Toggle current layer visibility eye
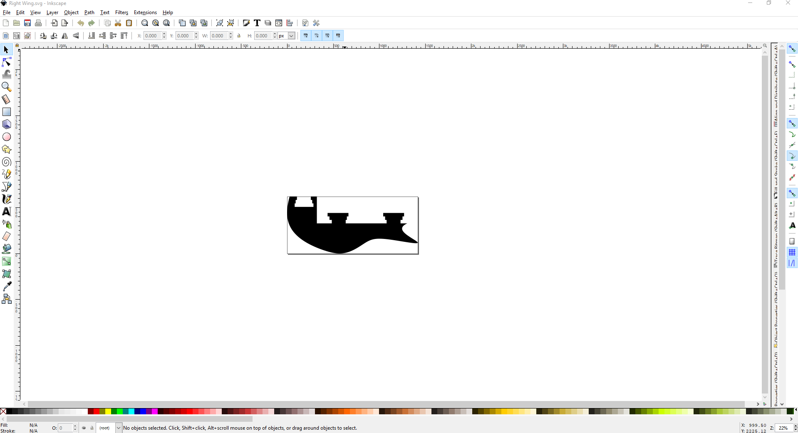The width and height of the screenshot is (798, 433). 84,428
